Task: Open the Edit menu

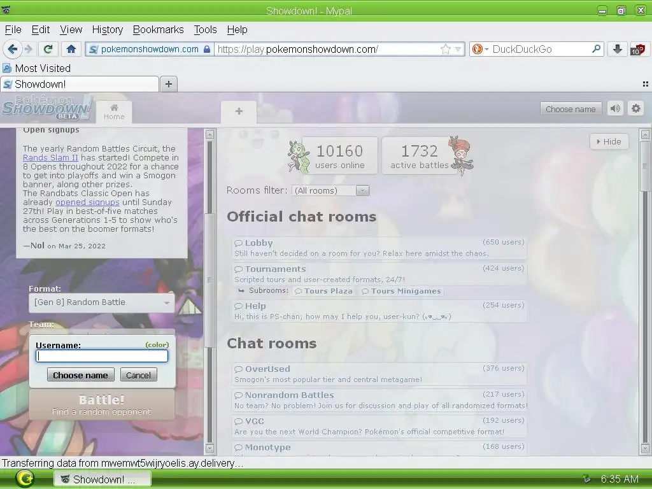Action: 40,29
